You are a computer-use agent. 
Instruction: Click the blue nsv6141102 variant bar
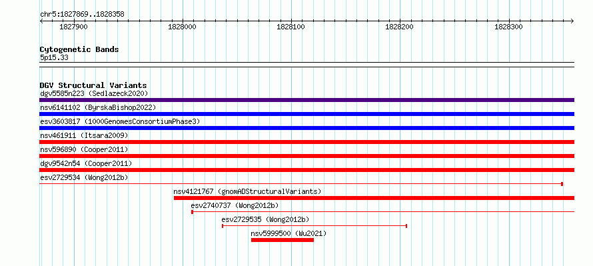pos(306,114)
